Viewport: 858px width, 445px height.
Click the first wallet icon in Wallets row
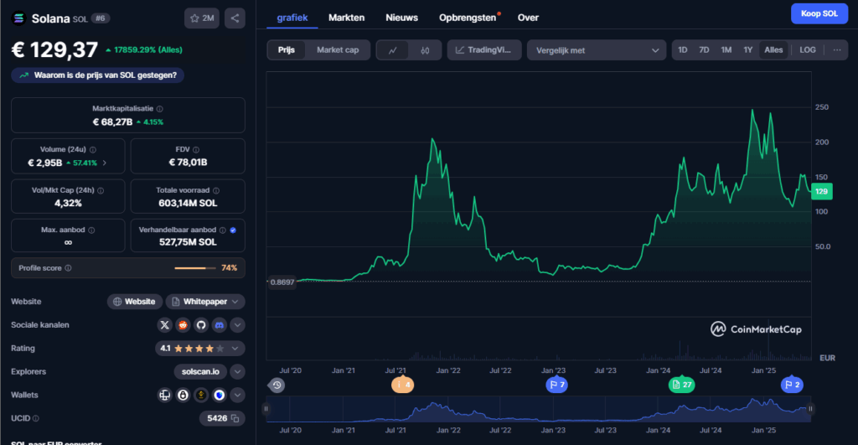pyautogui.click(x=165, y=396)
